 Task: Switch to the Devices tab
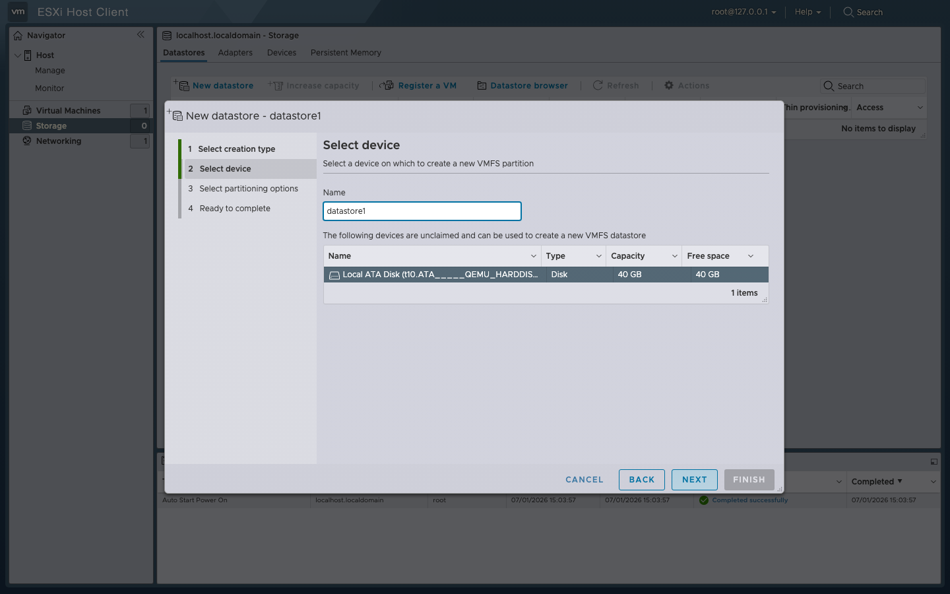click(282, 53)
